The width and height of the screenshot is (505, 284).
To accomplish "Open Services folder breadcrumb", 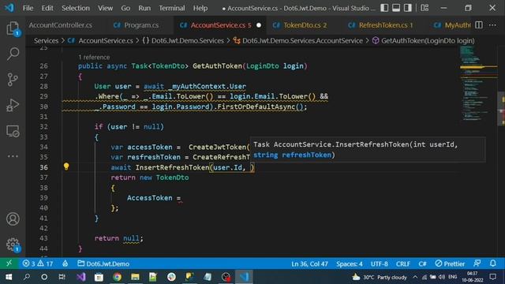I will (46, 40).
